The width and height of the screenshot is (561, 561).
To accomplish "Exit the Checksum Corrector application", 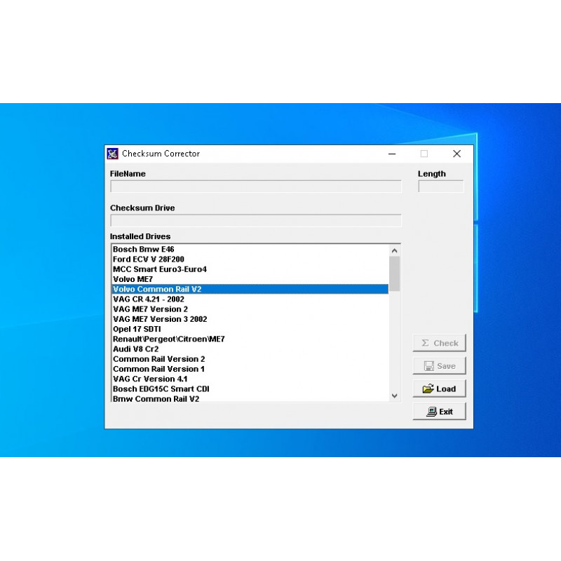I will 440,411.
